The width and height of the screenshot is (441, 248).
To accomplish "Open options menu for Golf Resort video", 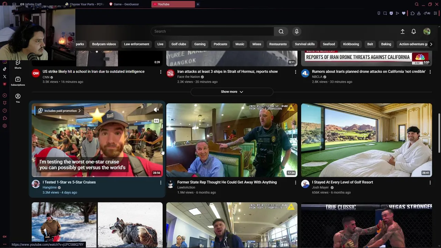I will [x=430, y=183].
